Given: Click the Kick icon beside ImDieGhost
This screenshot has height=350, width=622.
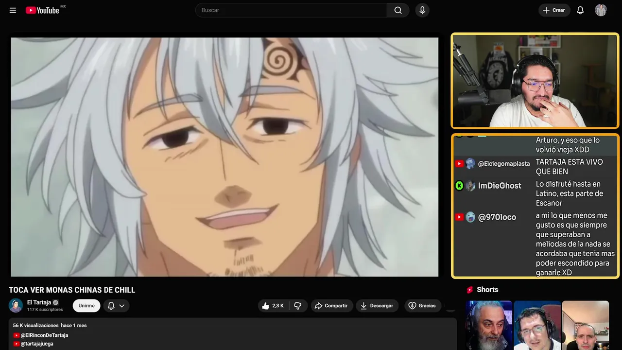Looking at the screenshot, I should 459,186.
